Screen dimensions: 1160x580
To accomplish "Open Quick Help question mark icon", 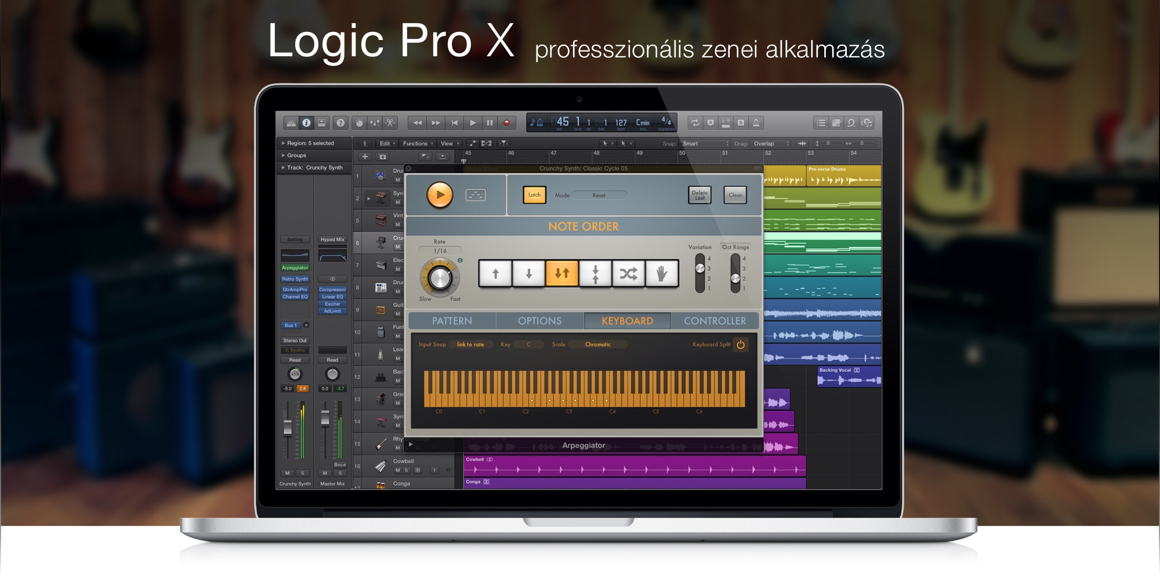I will coord(340,123).
